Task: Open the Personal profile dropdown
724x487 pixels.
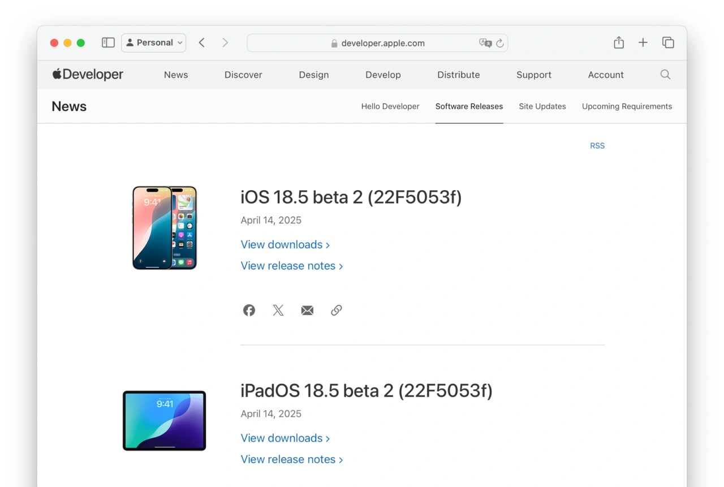Action: (x=153, y=43)
